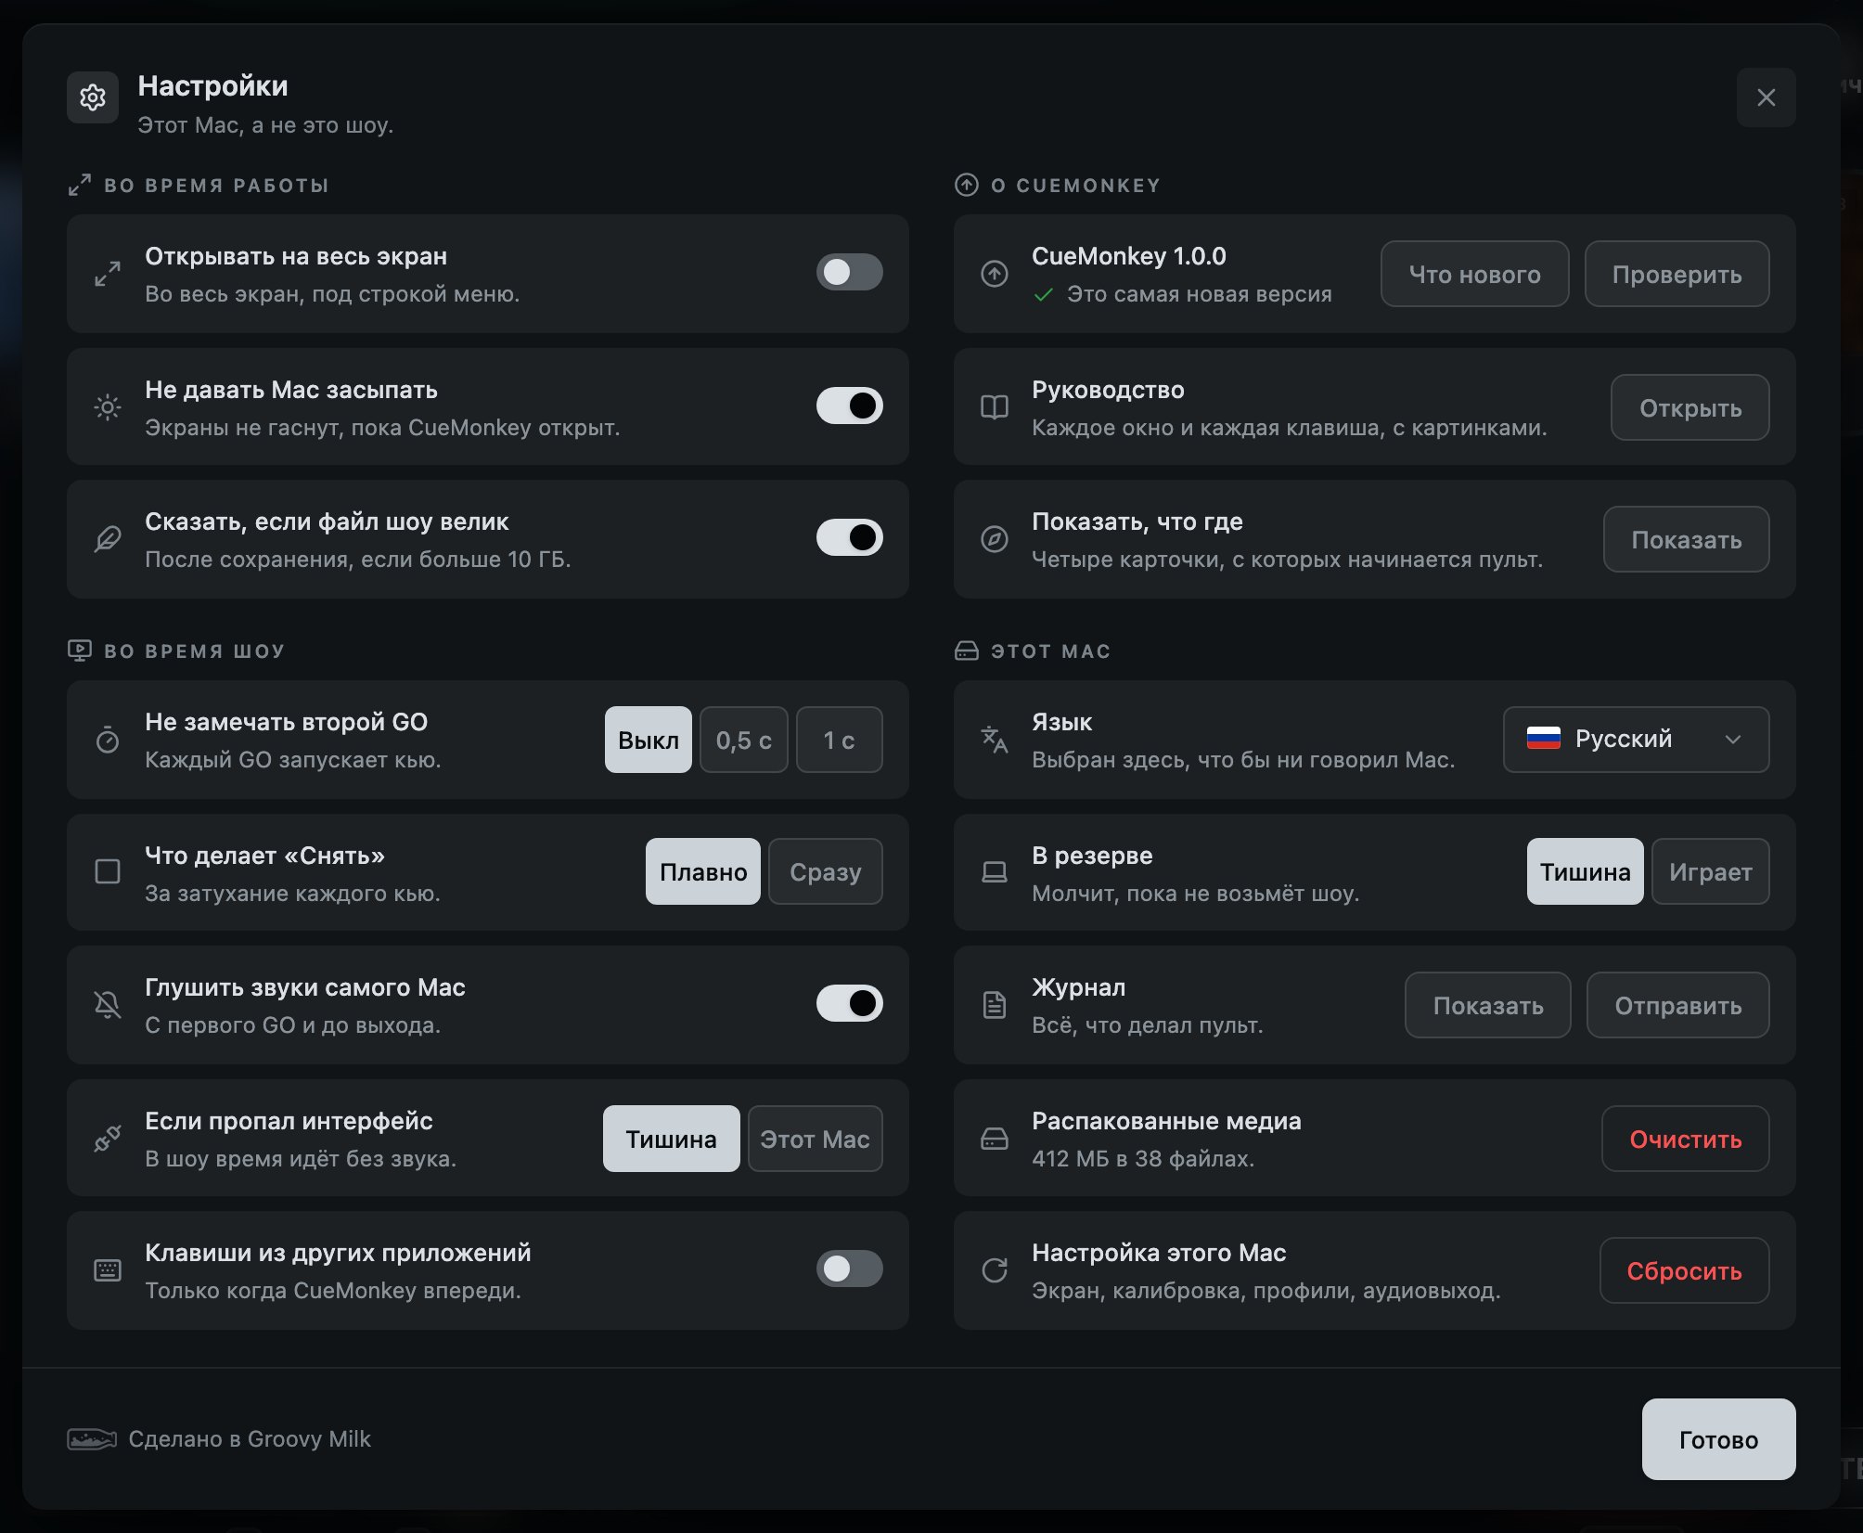The image size is (1863, 1533).
Task: Click the laptop icon in В резерве row
Action: (x=995, y=871)
